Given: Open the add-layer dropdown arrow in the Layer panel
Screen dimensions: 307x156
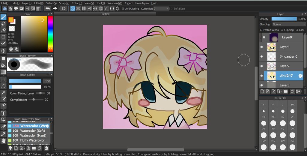Looking at the screenshot, I should (x=282, y=92).
